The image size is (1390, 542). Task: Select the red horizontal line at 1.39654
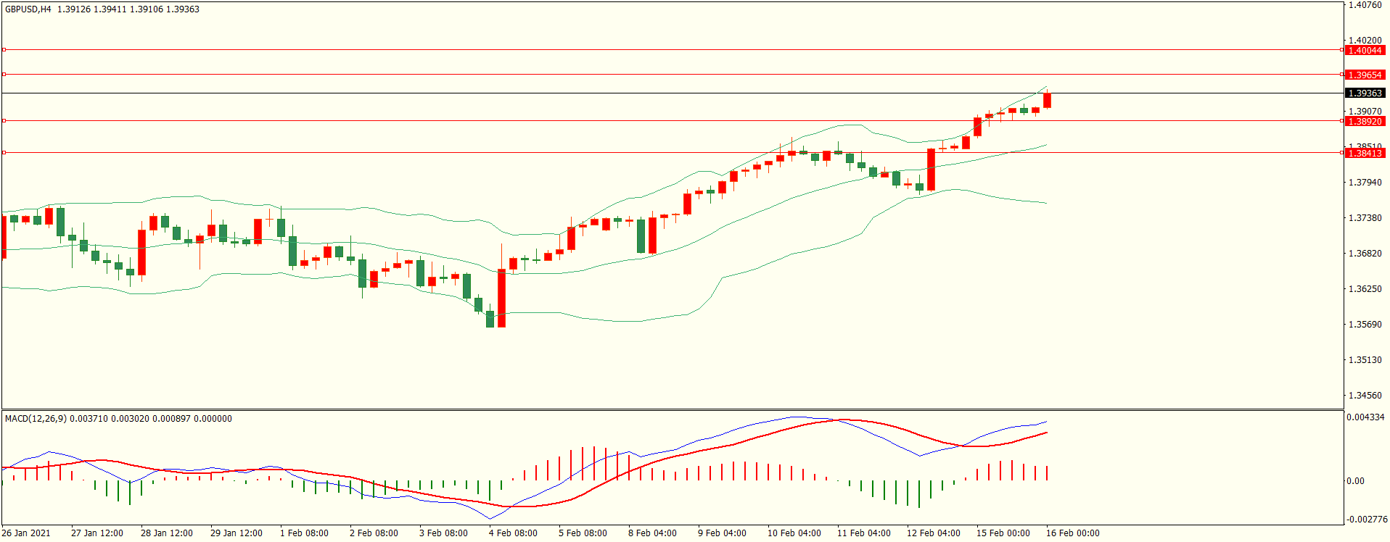[672, 75]
